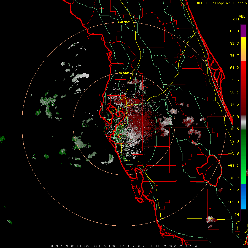Select the -16.5 legend value
Image resolution: width=248 pixels, height=248 pixels.
click(x=233, y=129)
